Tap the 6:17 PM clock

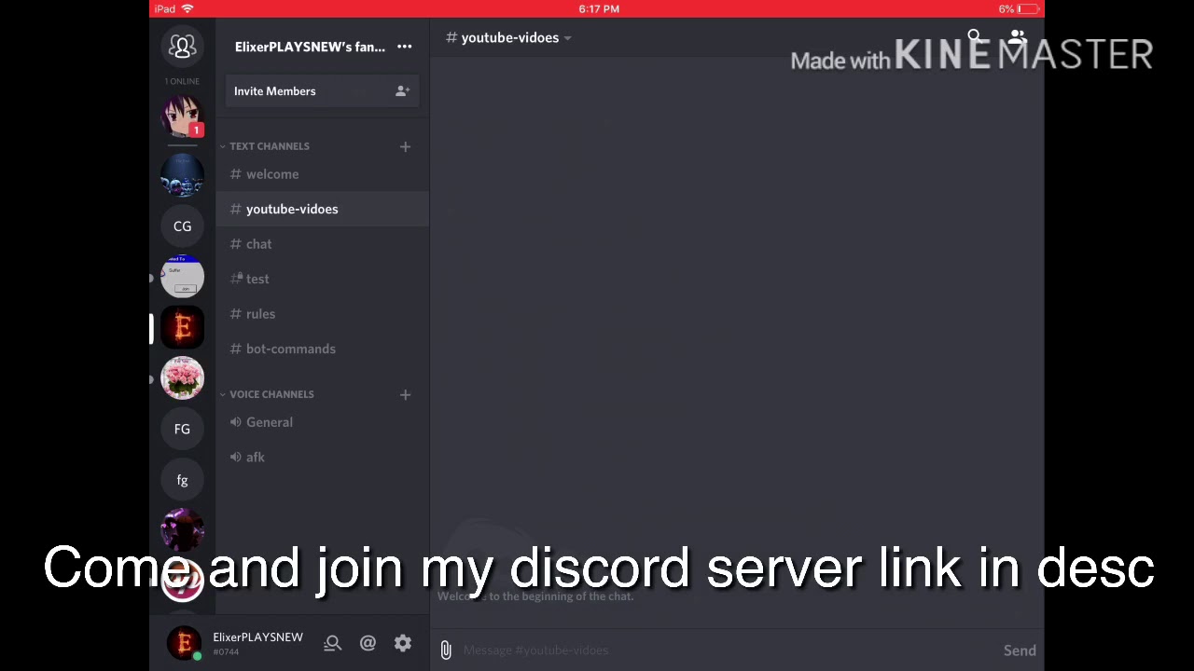(599, 8)
